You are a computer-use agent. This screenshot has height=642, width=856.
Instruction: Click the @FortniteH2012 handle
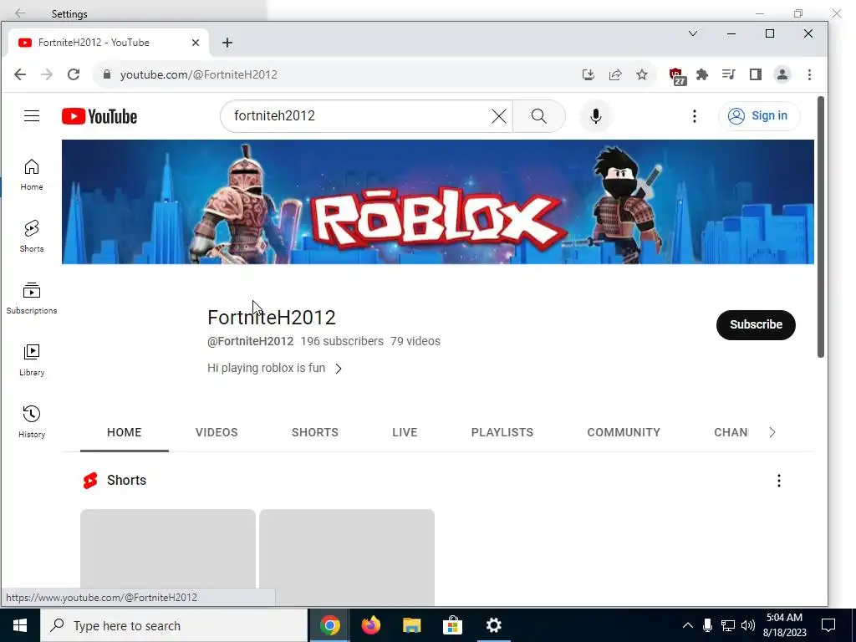tap(250, 341)
